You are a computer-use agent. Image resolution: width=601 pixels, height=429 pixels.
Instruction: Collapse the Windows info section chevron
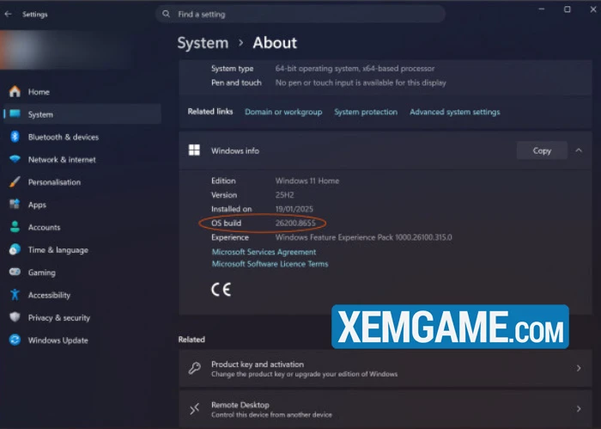coord(579,150)
